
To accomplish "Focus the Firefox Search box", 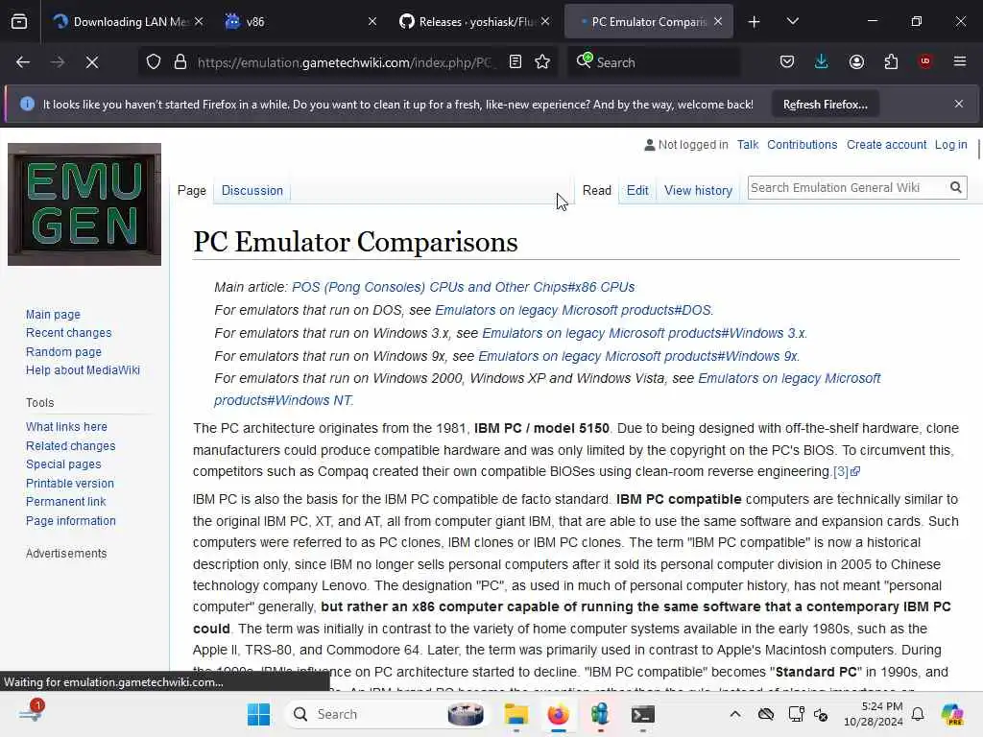I will point(654,62).
